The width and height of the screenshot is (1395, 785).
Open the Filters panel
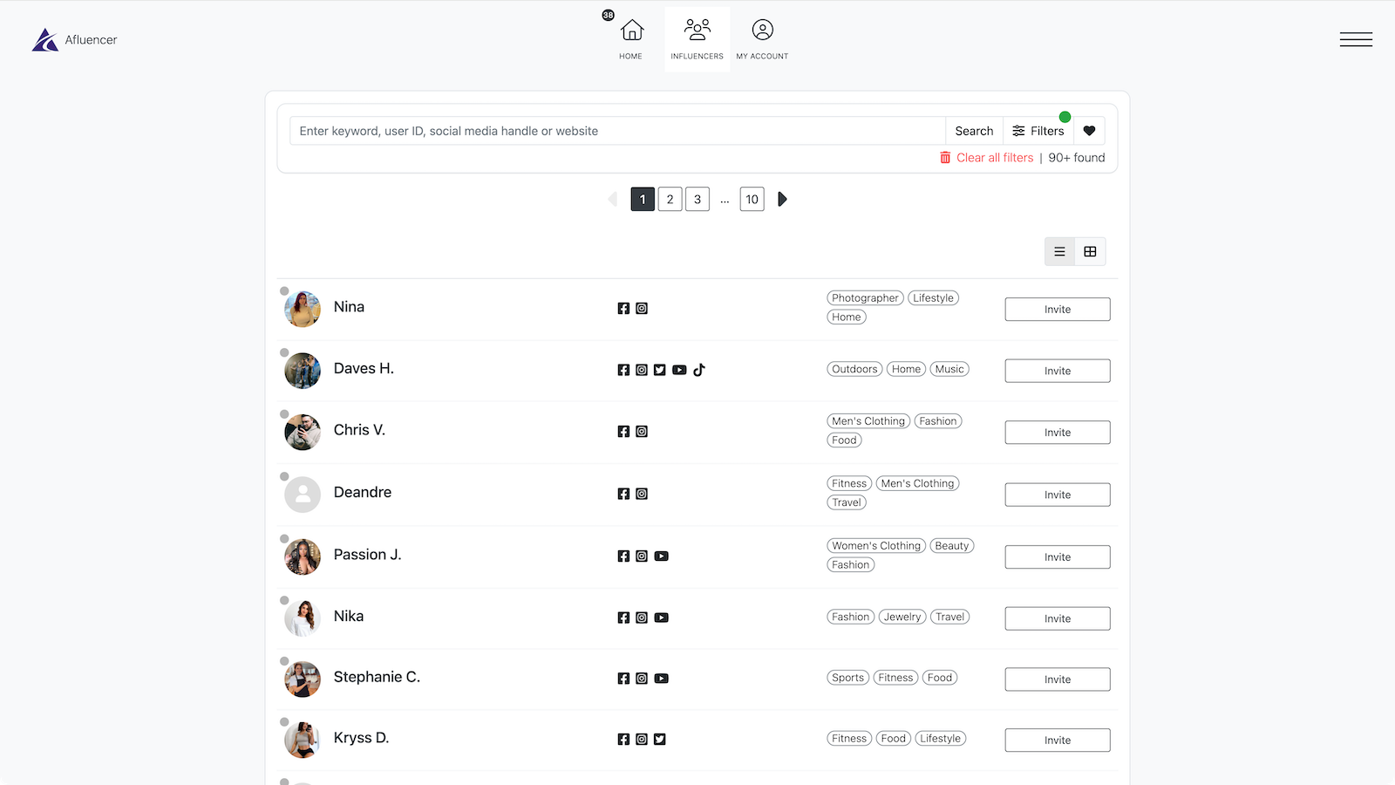1038,130
